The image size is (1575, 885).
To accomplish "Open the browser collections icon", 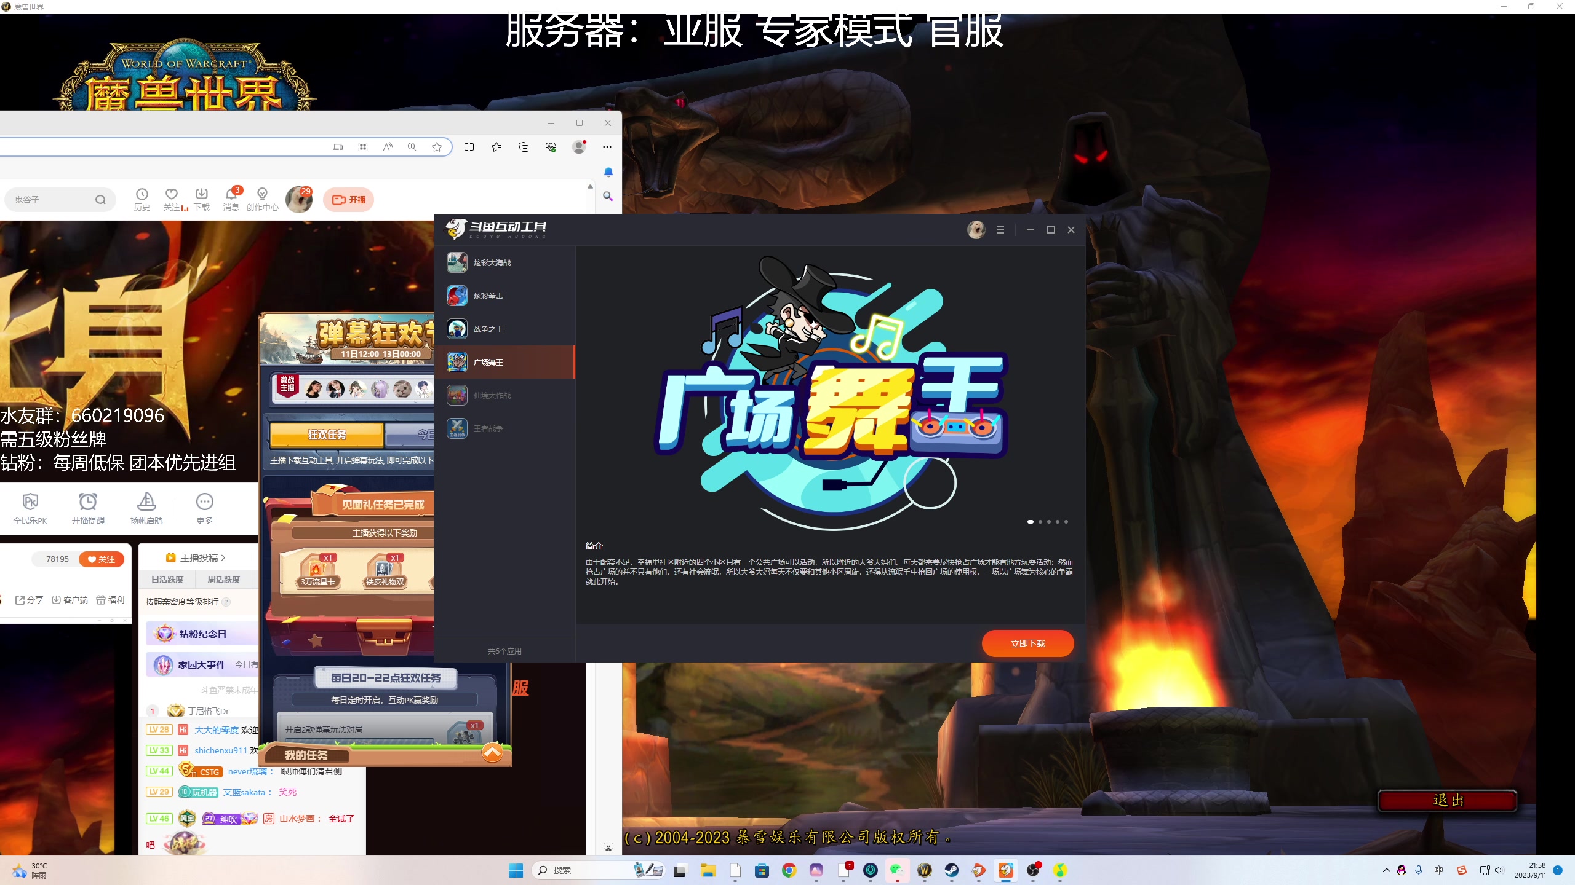I will [524, 147].
